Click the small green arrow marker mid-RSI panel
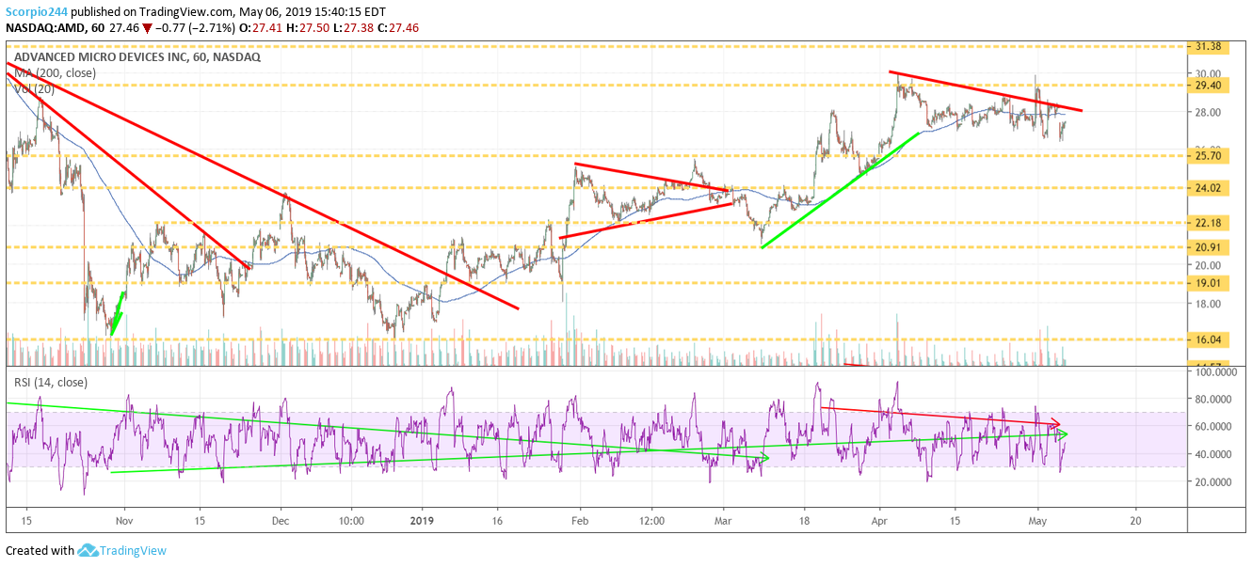 pyautogui.click(x=762, y=455)
